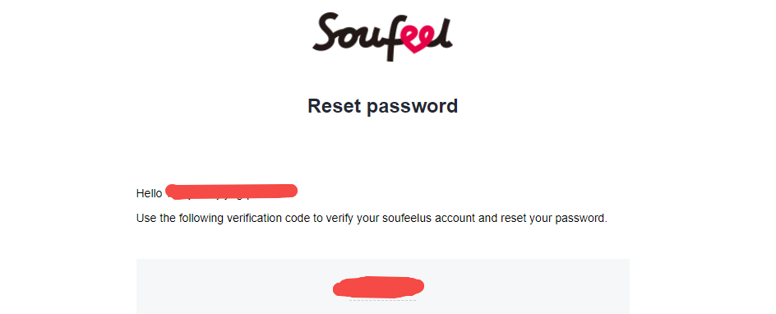The height and width of the screenshot is (314, 776).
Task: Click the red redacted verification code
Action: click(379, 287)
